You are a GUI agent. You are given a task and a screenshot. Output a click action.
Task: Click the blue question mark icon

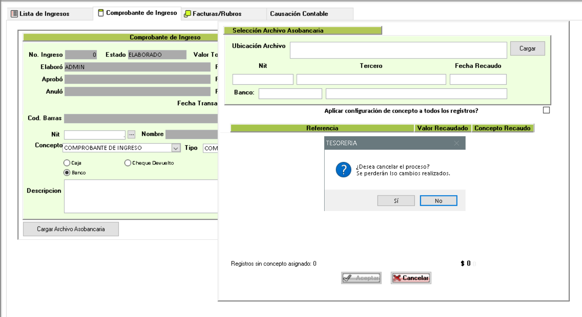[x=343, y=169]
